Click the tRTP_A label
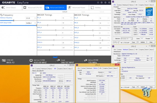 click(40, 32)
